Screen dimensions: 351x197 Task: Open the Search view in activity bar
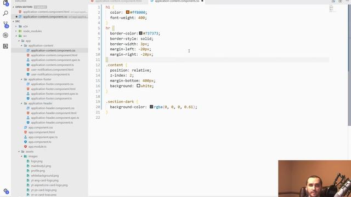(x=5, y=13)
